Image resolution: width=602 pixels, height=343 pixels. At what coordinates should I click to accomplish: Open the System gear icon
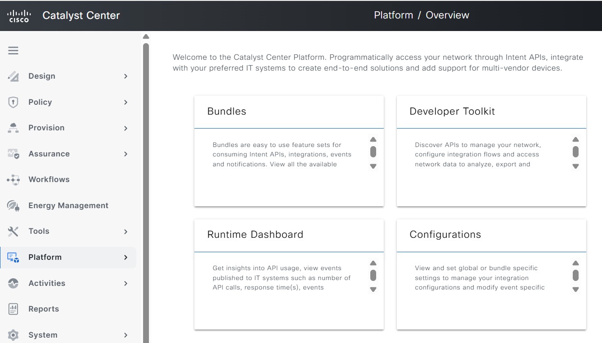(13, 334)
